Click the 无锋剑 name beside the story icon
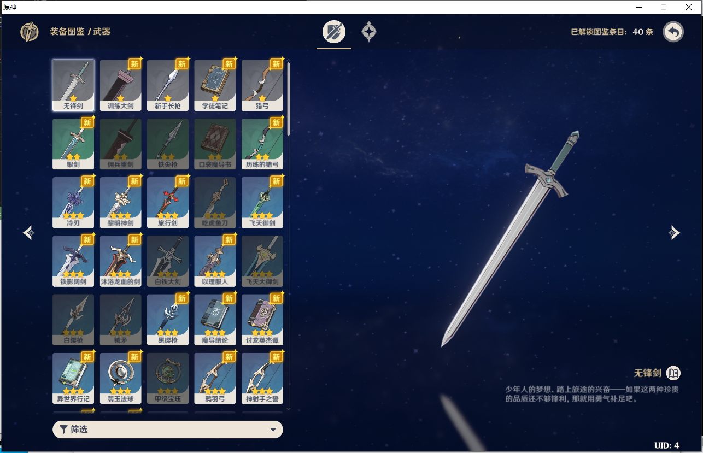Screen dimensions: 703x453 tap(648, 373)
